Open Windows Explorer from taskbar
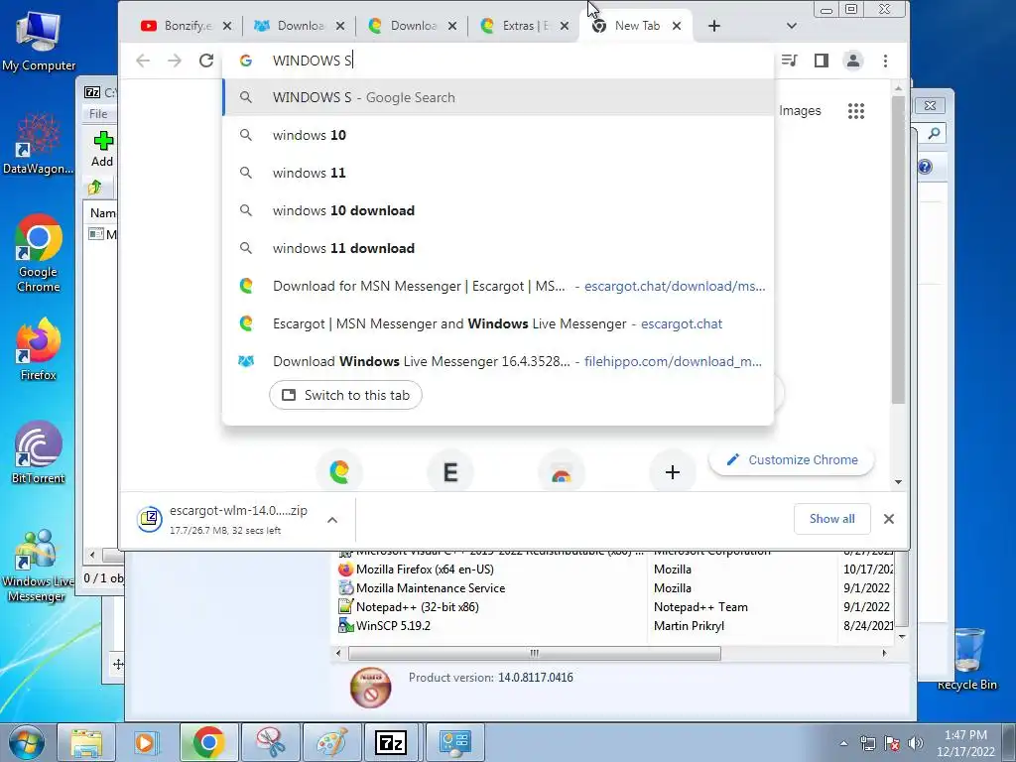The height and width of the screenshot is (762, 1016). (86, 742)
